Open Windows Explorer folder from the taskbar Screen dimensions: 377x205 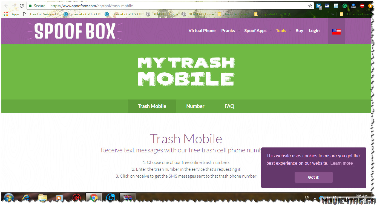(43, 198)
